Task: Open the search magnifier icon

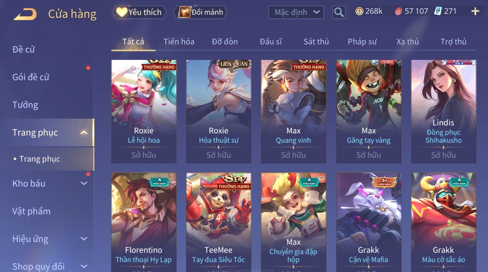Action: pos(339,13)
